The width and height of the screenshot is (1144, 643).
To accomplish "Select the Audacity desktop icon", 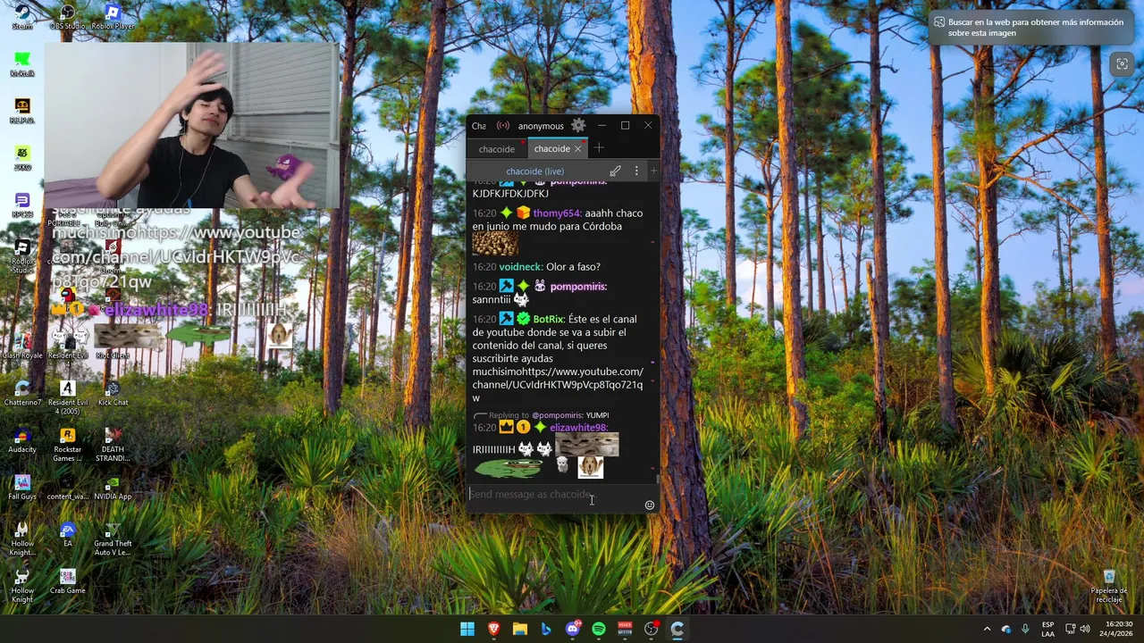I will tap(22, 440).
